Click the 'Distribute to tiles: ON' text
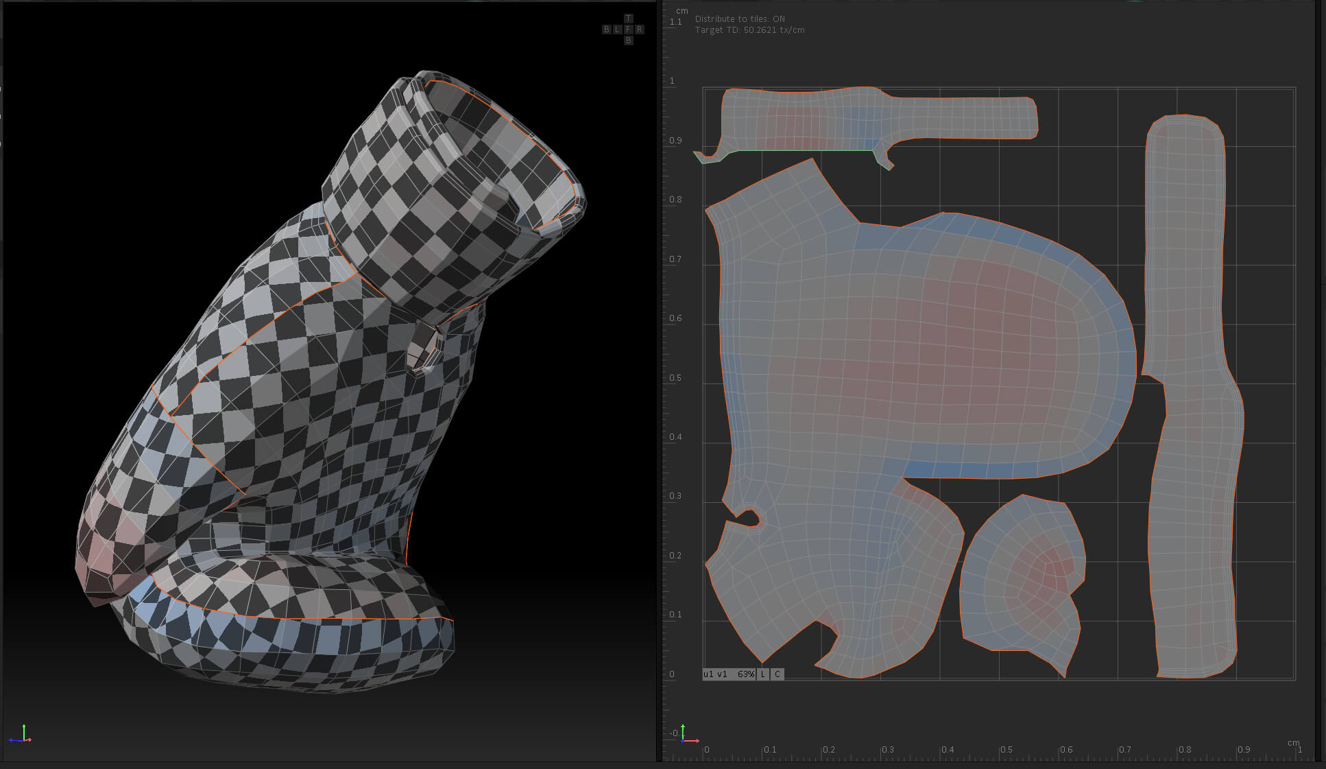1326x769 pixels. pyautogui.click(x=740, y=19)
